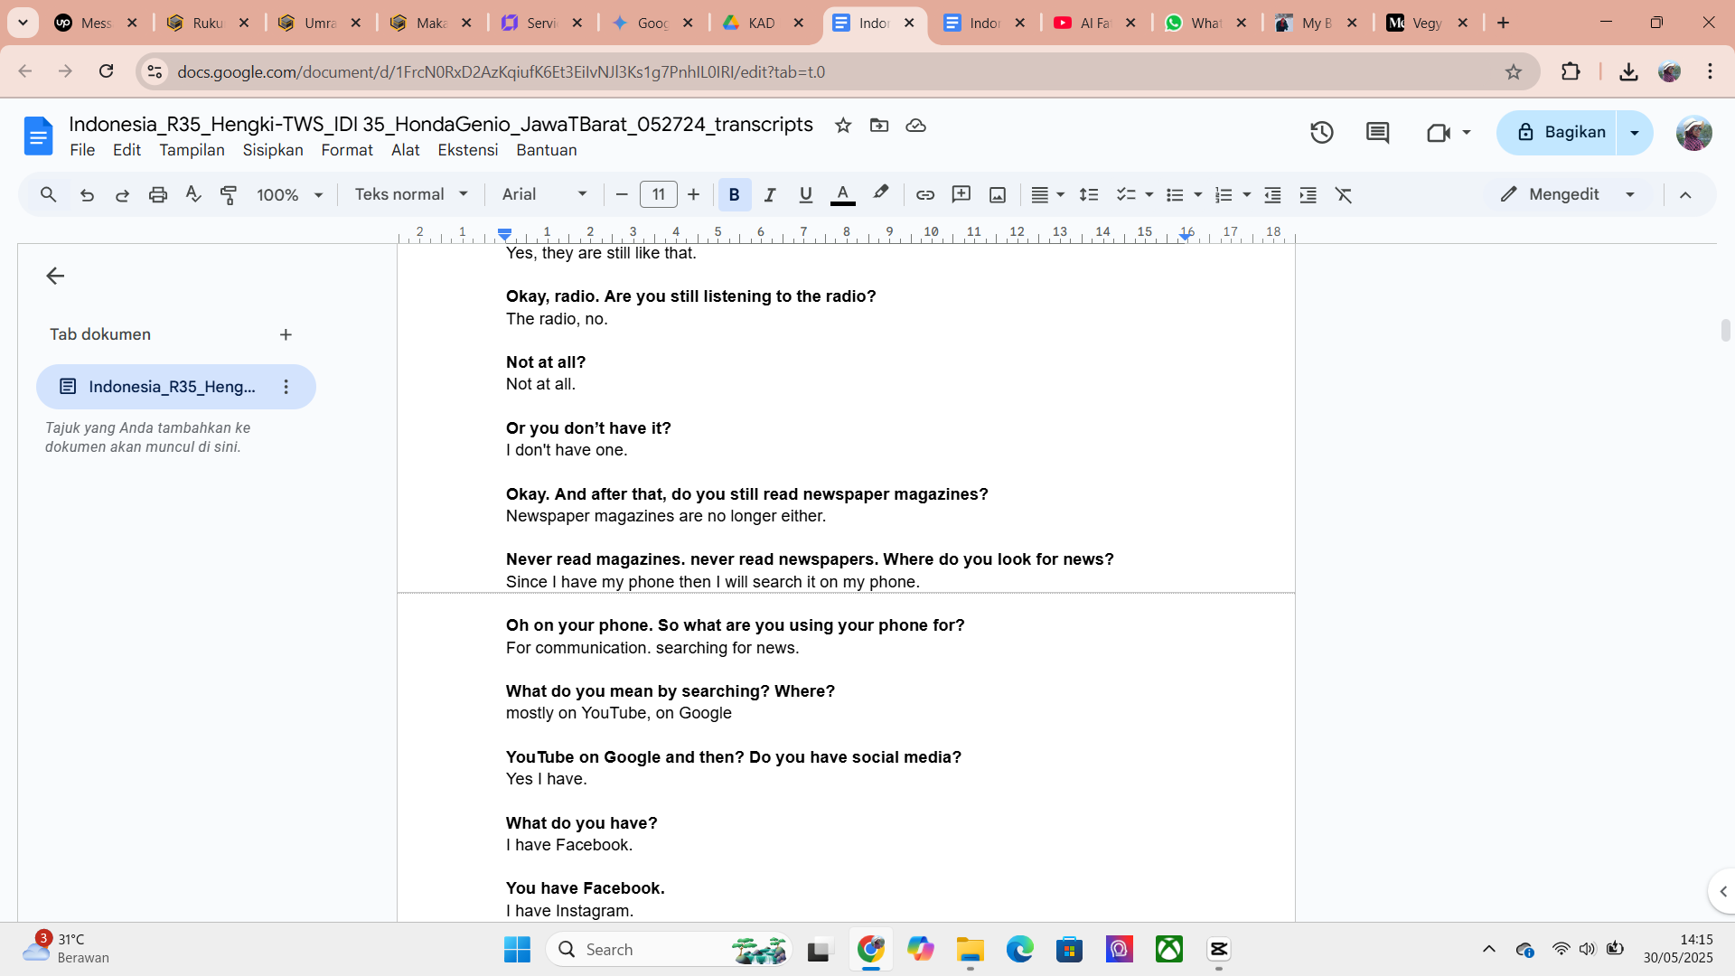This screenshot has width=1735, height=976.
Task: Click the font size input field
Action: point(658,194)
